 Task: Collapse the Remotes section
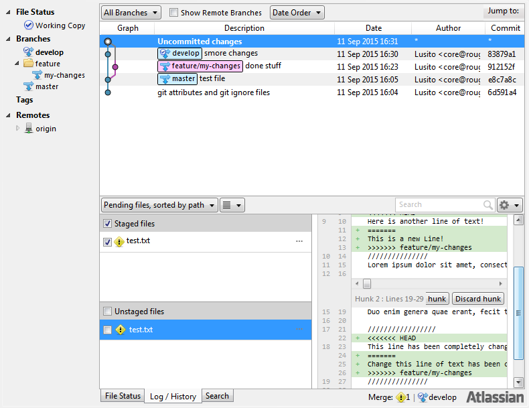click(x=8, y=115)
